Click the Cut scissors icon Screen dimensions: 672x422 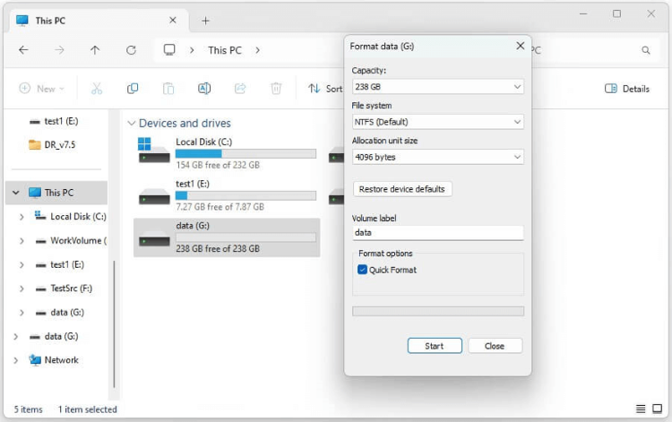pyautogui.click(x=97, y=89)
